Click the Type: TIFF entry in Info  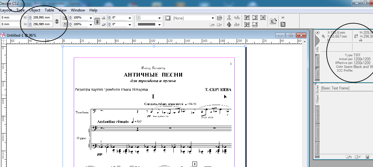(353, 55)
